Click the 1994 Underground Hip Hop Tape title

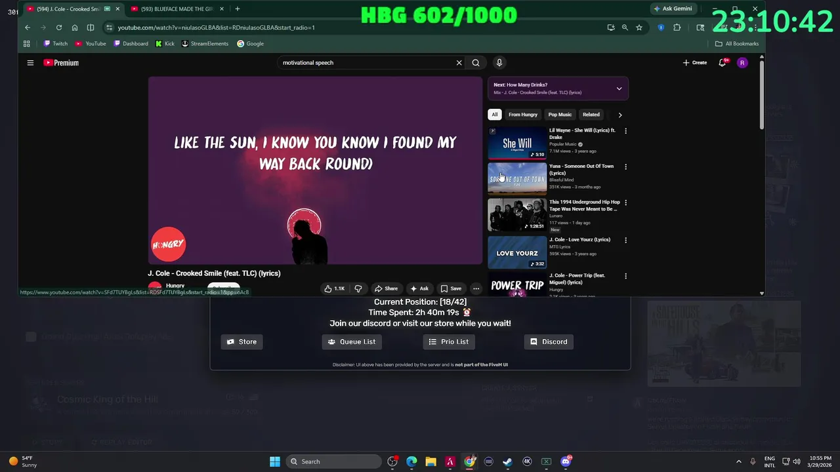pos(584,206)
